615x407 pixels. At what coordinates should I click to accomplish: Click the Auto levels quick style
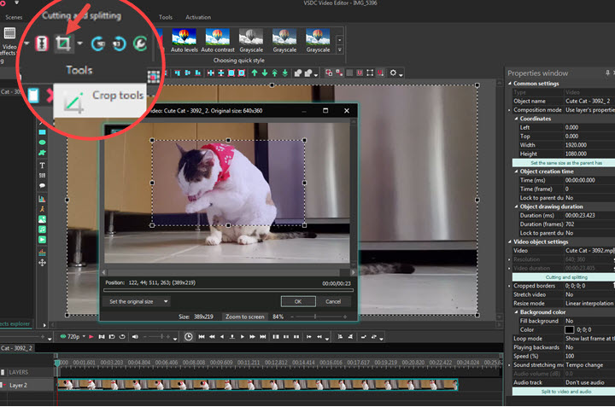click(183, 38)
